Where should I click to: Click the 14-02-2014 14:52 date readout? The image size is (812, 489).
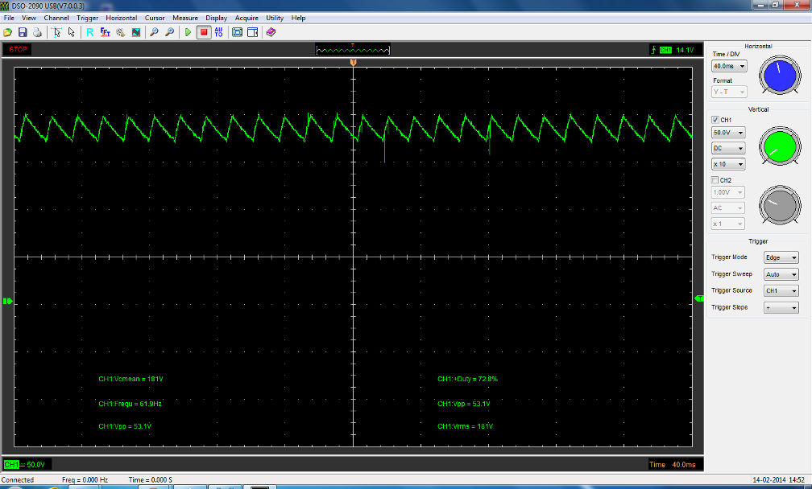coord(778,479)
